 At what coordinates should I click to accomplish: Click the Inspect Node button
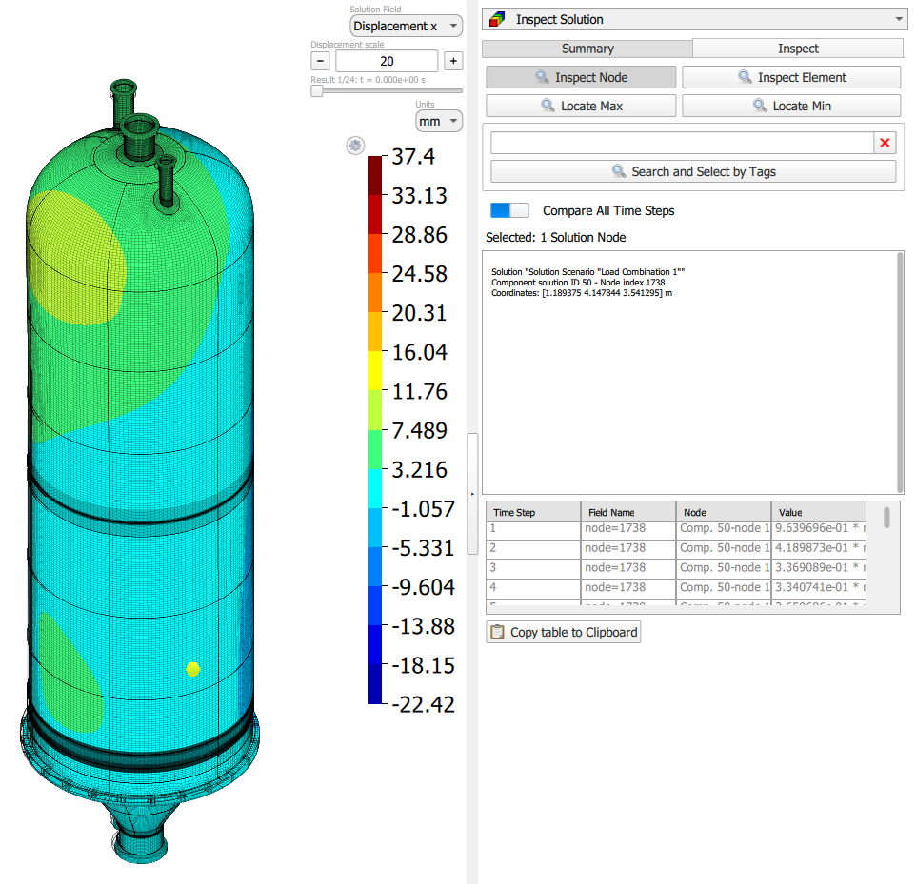(581, 77)
